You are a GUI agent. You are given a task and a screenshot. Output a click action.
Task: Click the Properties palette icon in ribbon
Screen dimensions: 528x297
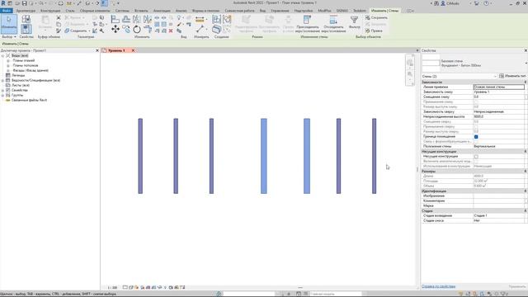tap(26, 30)
